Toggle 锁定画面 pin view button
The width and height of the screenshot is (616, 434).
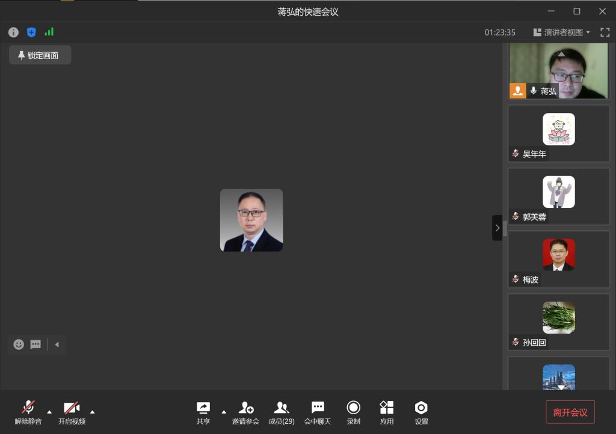(x=40, y=55)
